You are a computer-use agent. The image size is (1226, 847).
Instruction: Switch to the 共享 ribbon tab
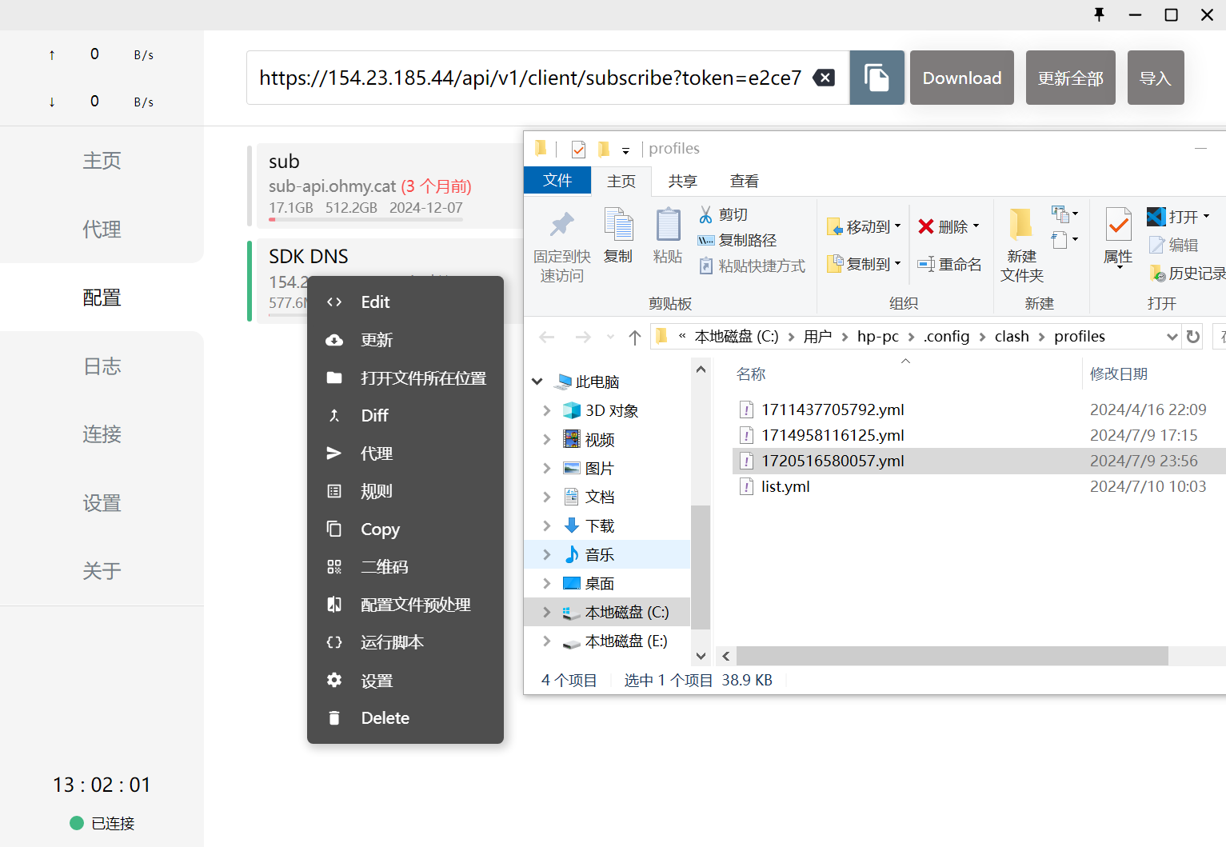click(682, 182)
